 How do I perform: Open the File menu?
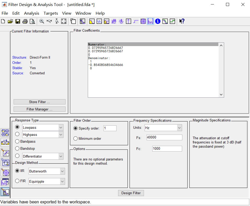(x=5, y=13)
